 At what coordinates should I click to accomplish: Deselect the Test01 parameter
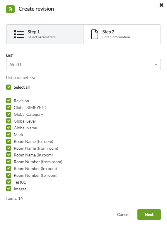pyautogui.click(x=8, y=182)
